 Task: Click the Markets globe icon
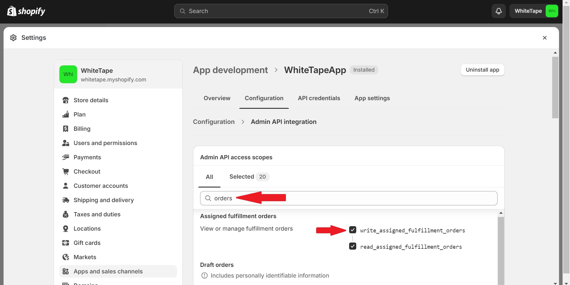click(x=66, y=257)
